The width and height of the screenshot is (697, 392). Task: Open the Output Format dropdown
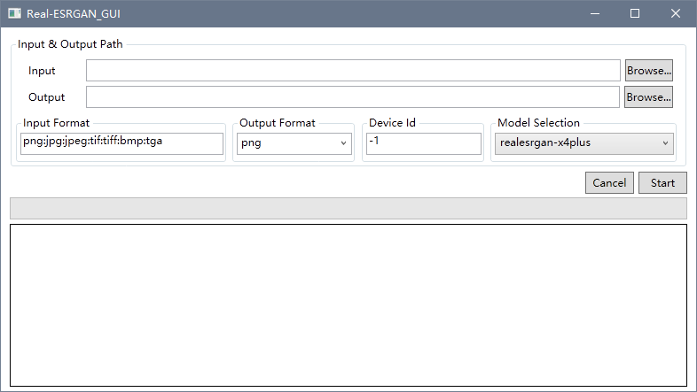tap(294, 143)
